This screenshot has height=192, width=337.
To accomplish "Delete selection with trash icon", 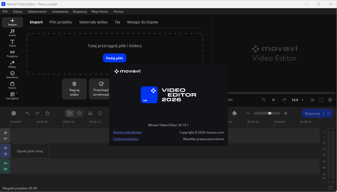I will (x=47, y=113).
